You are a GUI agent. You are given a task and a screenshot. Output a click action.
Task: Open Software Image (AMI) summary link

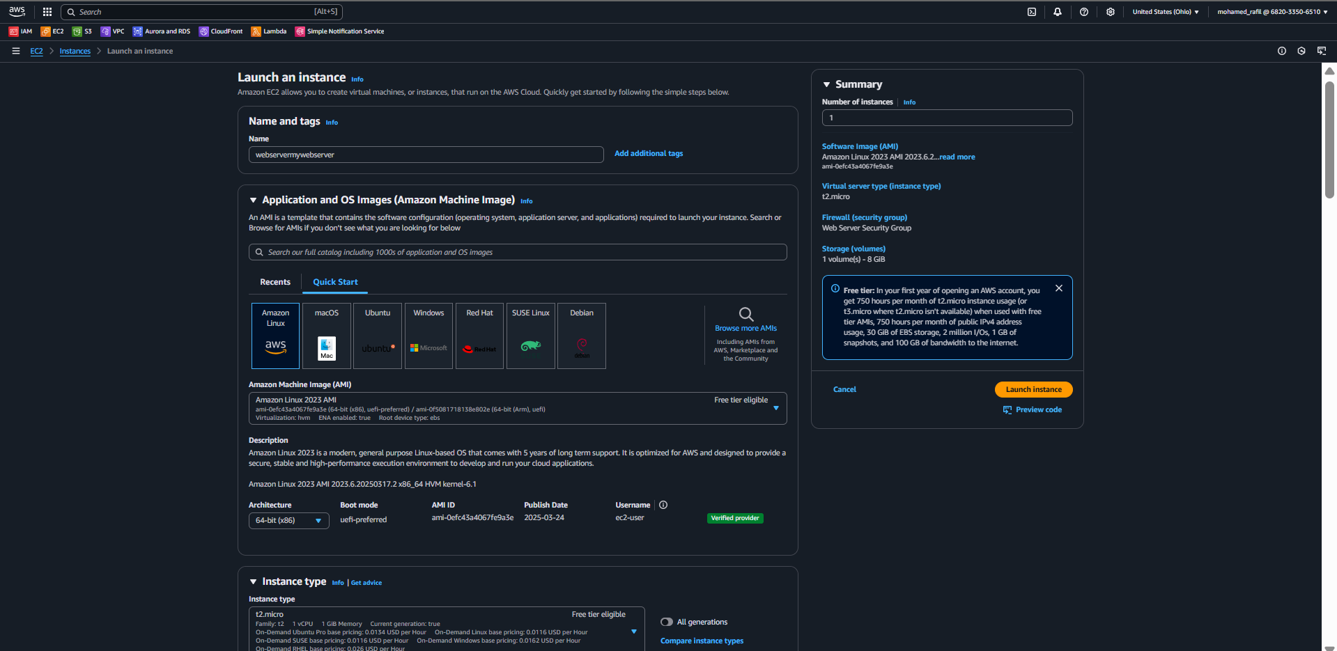(860, 146)
